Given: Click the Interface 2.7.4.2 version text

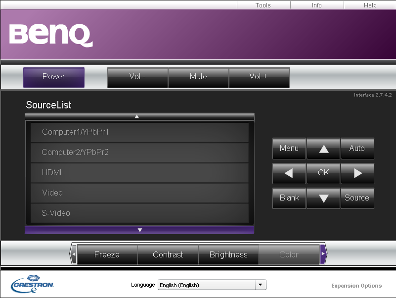Looking at the screenshot, I should coord(373,95).
